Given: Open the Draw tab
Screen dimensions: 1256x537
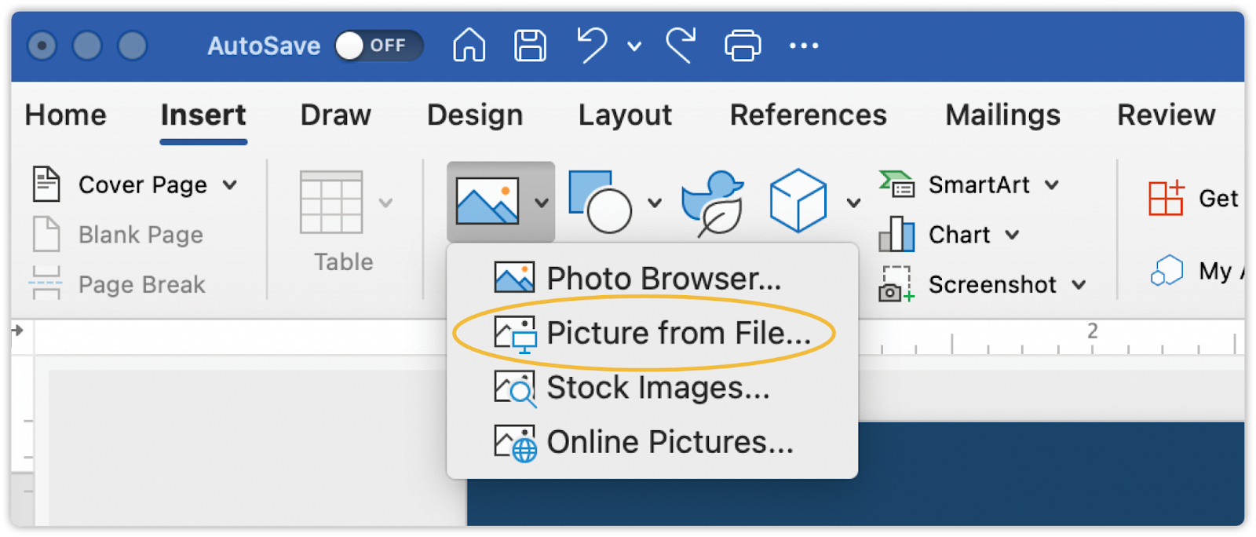Looking at the screenshot, I should pos(335,115).
